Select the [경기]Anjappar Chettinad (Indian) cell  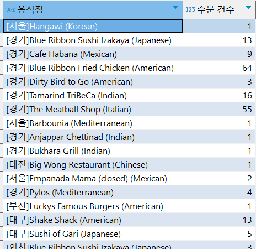coord(93,137)
